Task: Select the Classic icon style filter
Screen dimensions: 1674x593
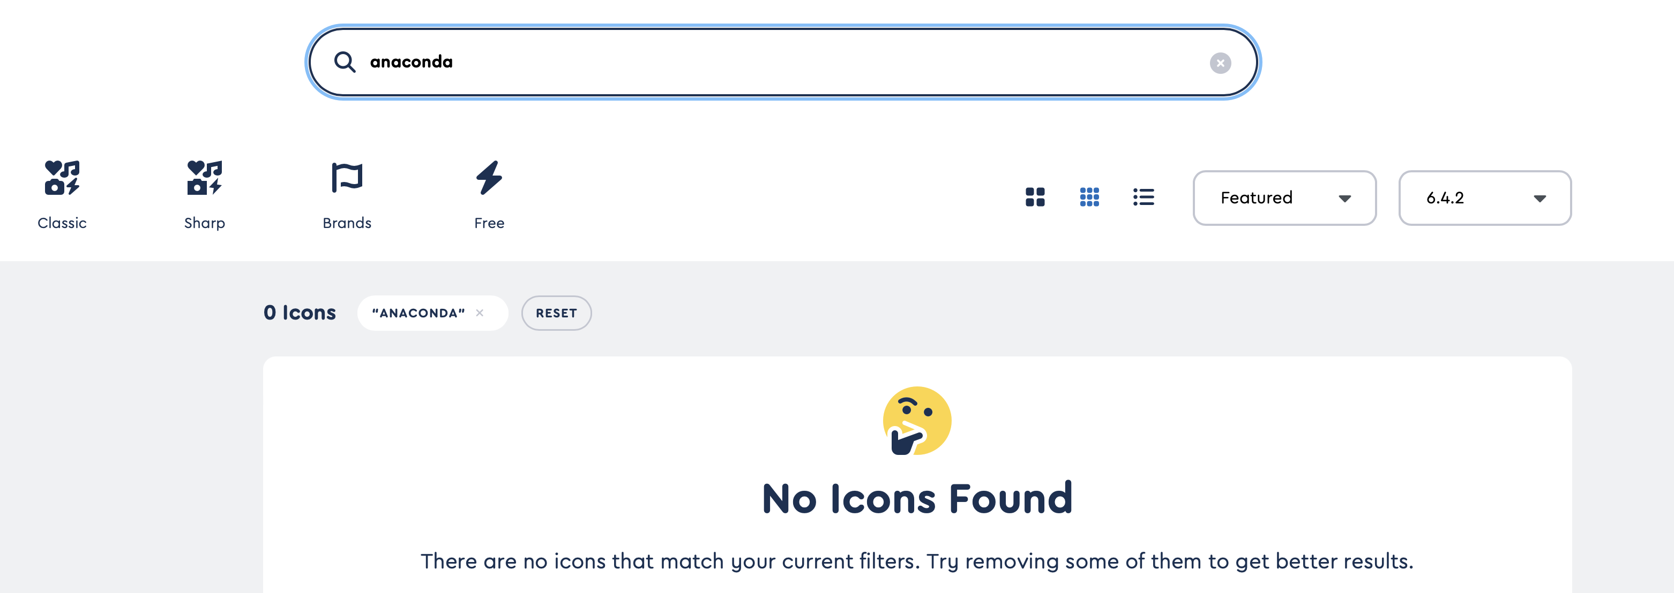Action: coord(62,195)
